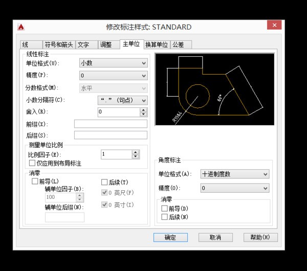
Task: Decrease the 舍入(R) value with down arrow
Action: pyautogui.click(x=143, y=114)
